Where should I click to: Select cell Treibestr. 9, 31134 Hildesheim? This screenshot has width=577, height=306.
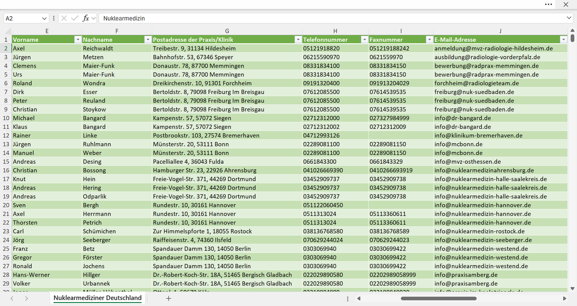tap(227, 48)
